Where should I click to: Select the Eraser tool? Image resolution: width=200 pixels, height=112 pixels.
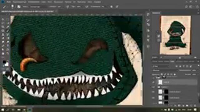coord(3,38)
